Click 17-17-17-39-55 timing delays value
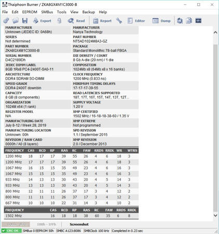 pos(86,88)
